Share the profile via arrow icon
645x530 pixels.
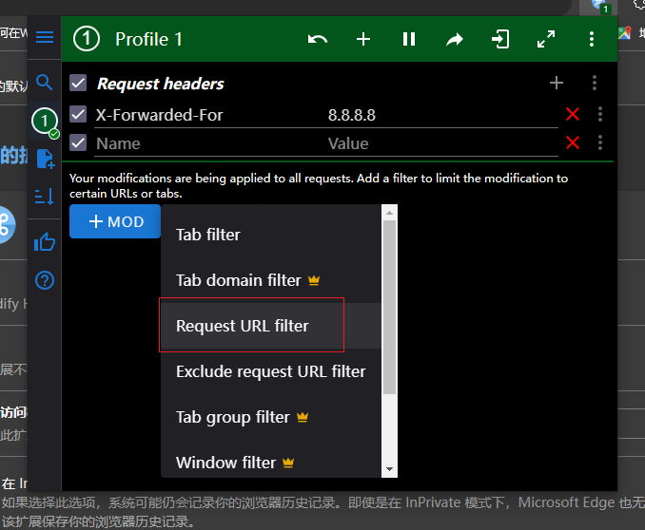tap(455, 40)
